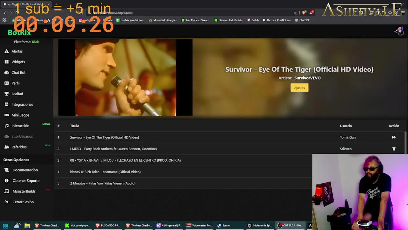Image resolution: width=408 pixels, height=230 pixels.
Task: Open the weather widget in the taskbar
Action: point(17,226)
